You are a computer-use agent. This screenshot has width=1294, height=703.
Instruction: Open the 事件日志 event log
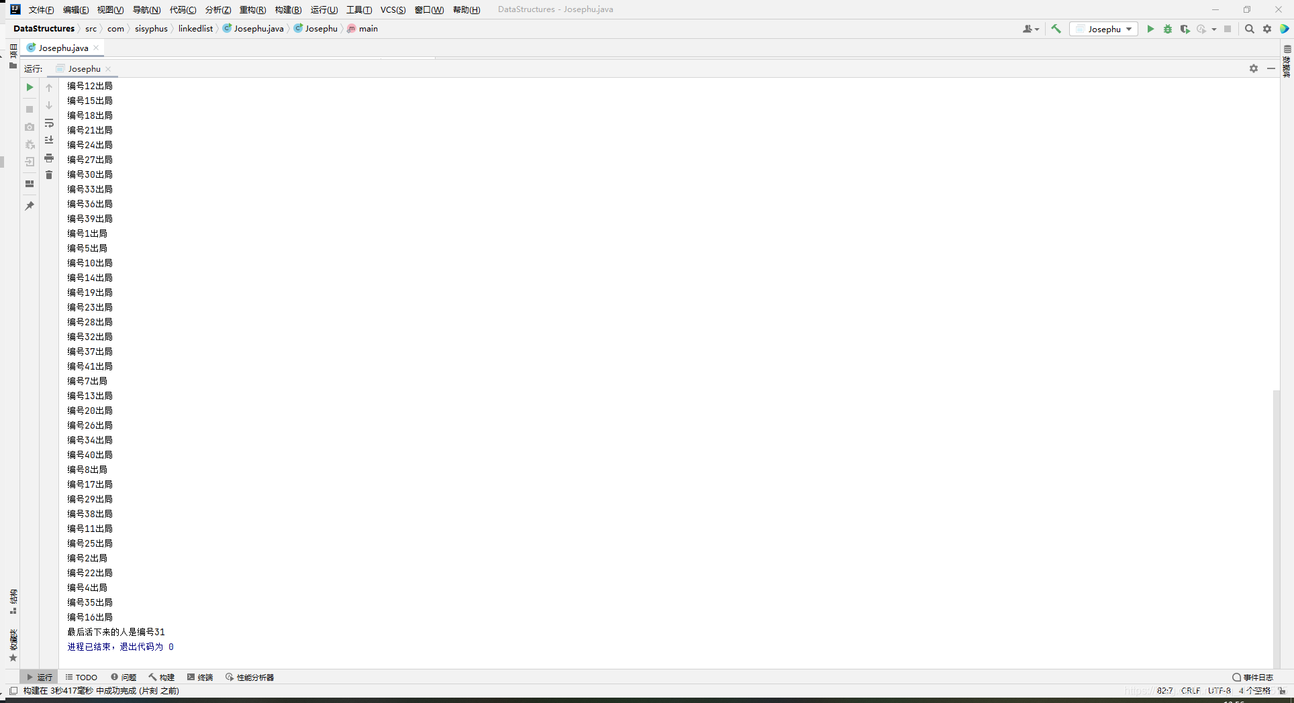(1252, 677)
